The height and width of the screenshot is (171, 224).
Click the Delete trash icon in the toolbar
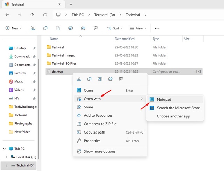pyautogui.click(x=96, y=28)
